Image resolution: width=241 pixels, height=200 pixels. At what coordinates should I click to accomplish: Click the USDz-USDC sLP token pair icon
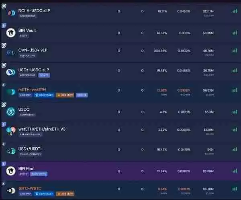[11, 72]
